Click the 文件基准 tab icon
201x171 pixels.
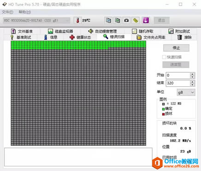[x=13, y=31]
